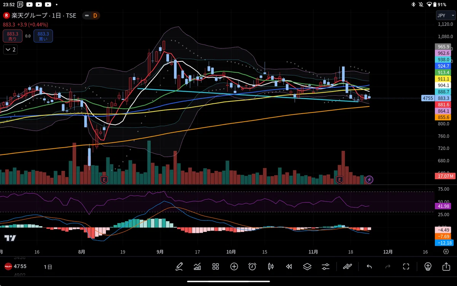The width and height of the screenshot is (457, 286).
Task: Expand the collapsed indicators legend showing 2
Action: coord(10,50)
